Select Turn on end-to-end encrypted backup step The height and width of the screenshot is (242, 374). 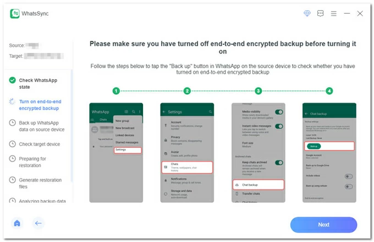point(40,105)
